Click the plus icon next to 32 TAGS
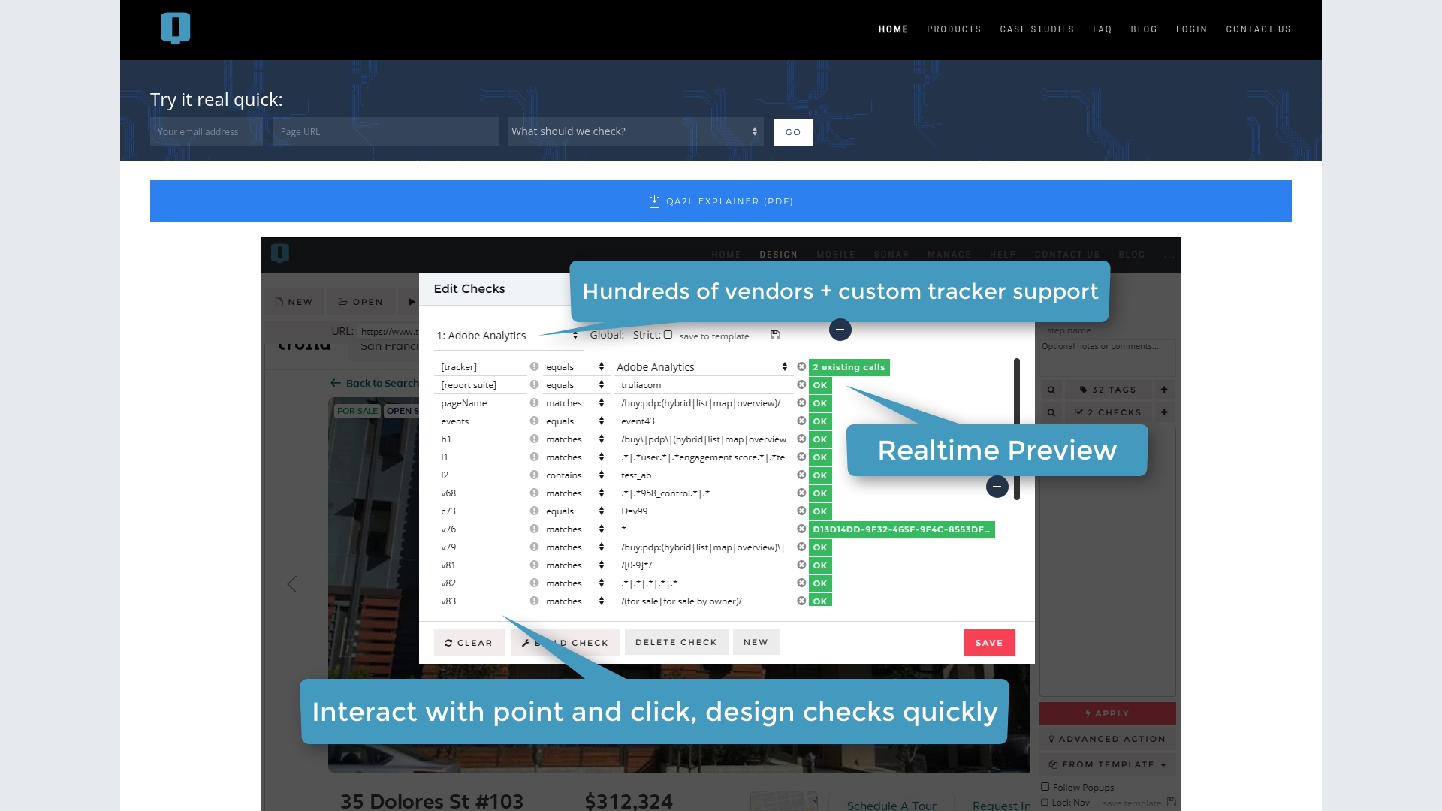Image resolution: width=1442 pixels, height=811 pixels. 1164,390
